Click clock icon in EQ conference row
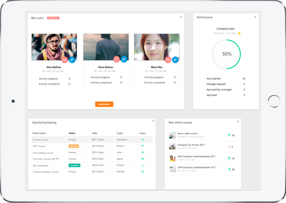 93,165
